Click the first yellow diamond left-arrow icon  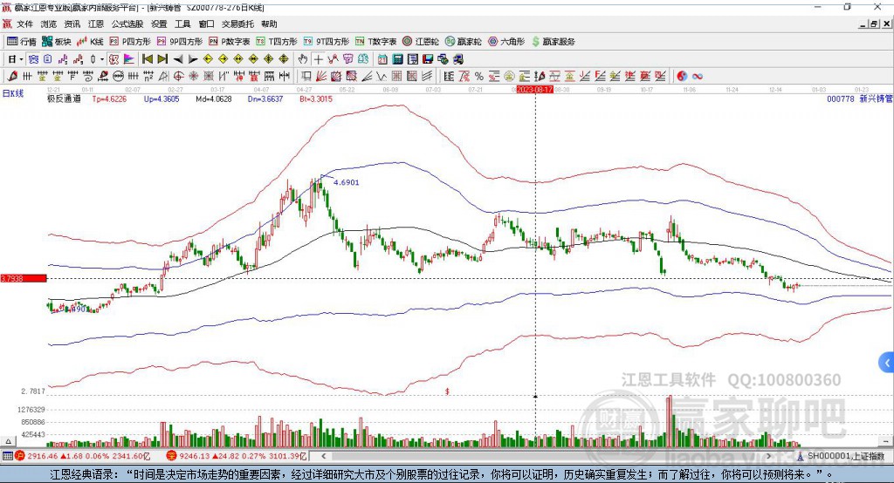208,58
